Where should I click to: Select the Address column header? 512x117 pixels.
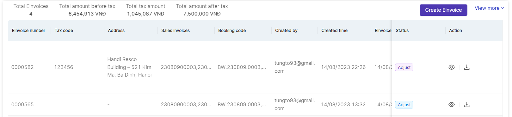[116, 31]
